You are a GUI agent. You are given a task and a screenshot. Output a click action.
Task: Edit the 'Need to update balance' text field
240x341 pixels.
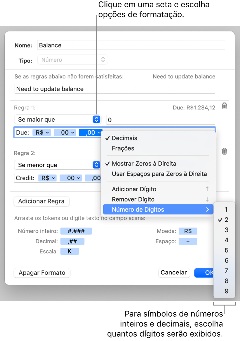tap(115, 89)
